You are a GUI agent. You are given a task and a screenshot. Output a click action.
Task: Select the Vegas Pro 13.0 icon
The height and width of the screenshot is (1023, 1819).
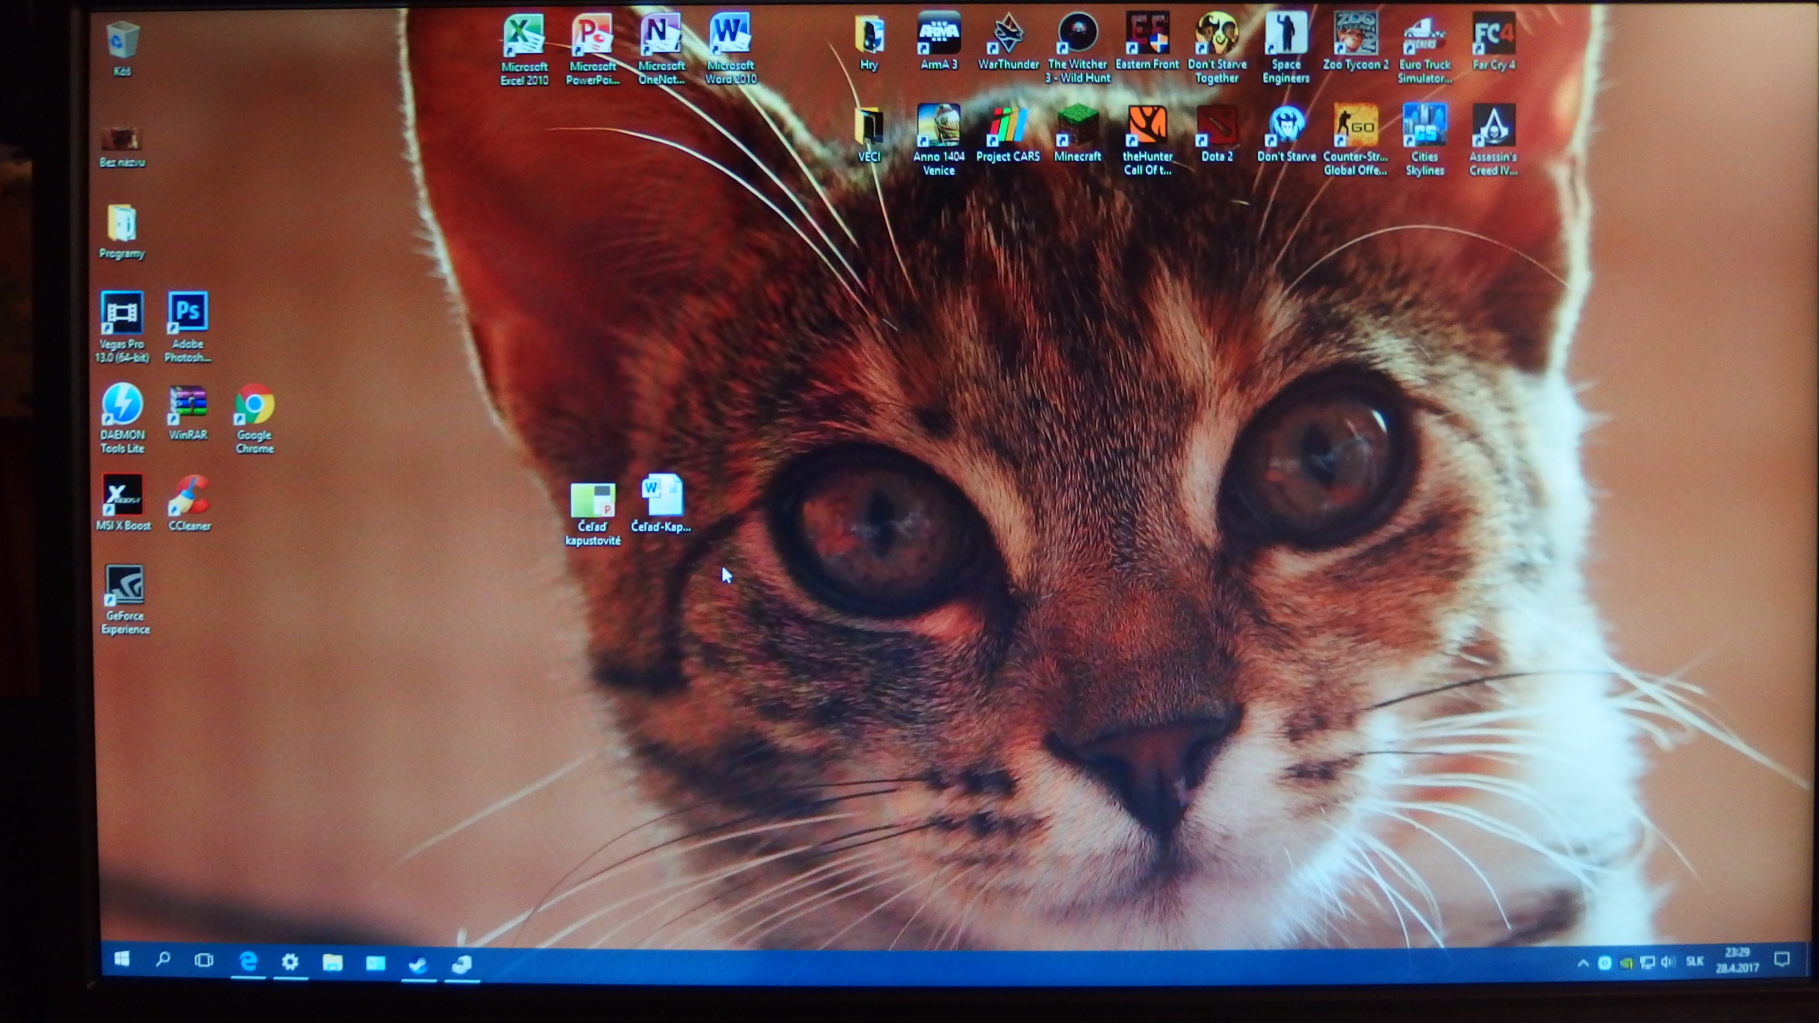point(122,313)
